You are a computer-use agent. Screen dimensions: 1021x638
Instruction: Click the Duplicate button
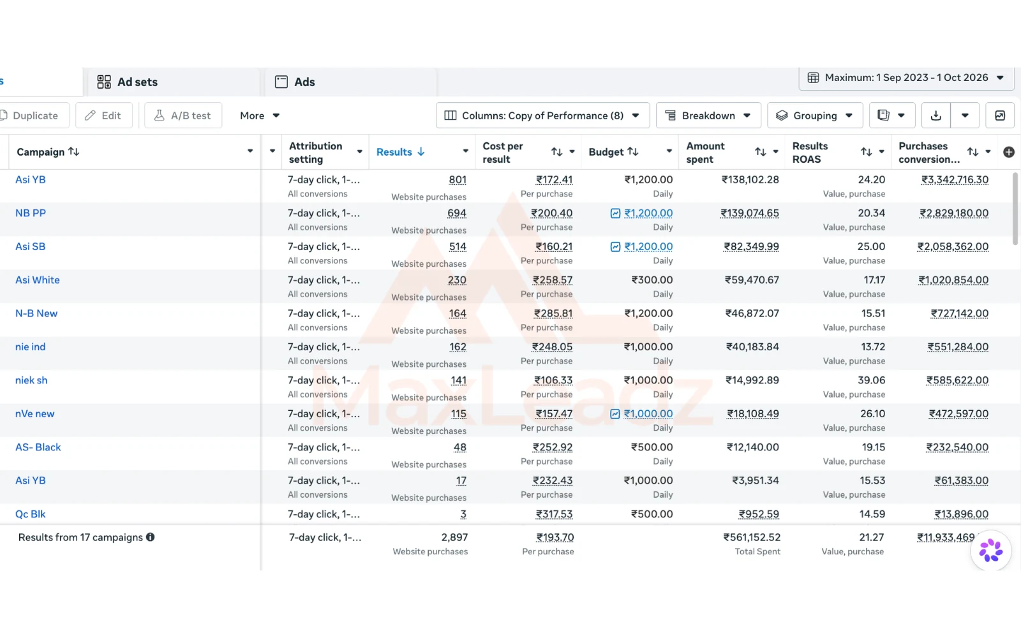tap(33, 115)
